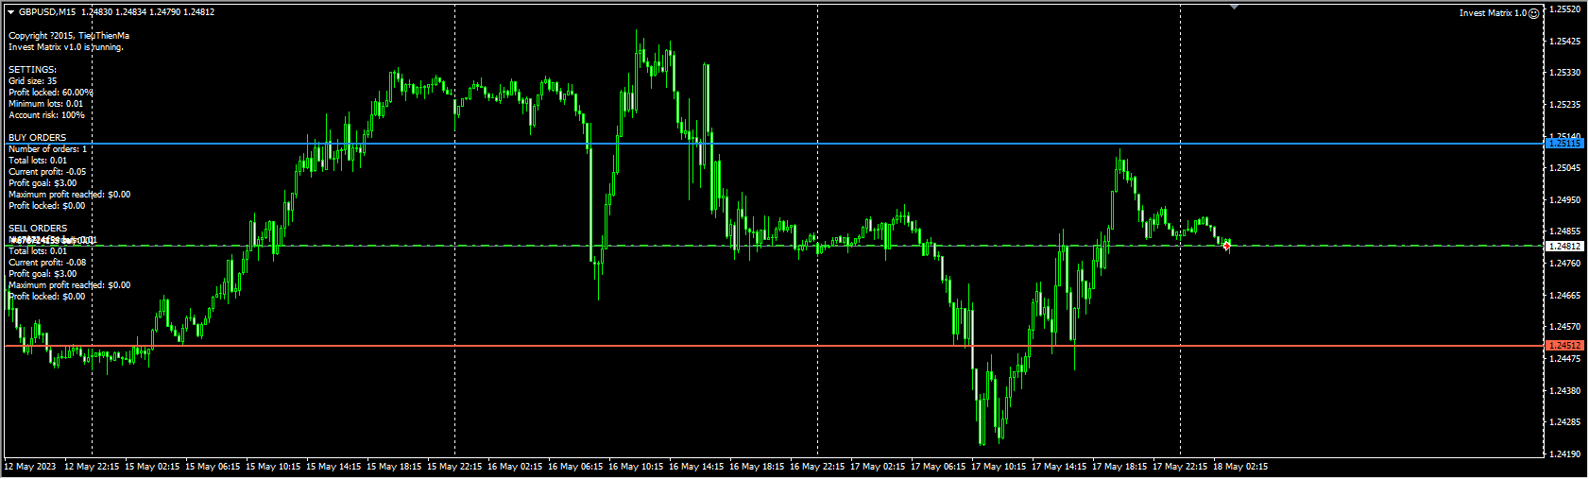Click the 1.25330 price scale label

coord(1565,73)
